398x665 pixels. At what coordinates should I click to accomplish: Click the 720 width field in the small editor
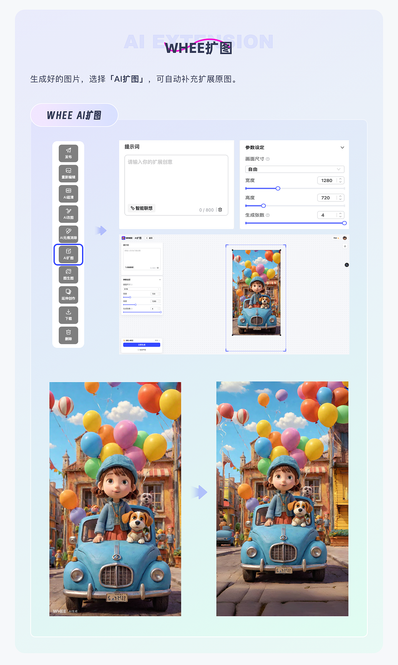[x=155, y=294]
